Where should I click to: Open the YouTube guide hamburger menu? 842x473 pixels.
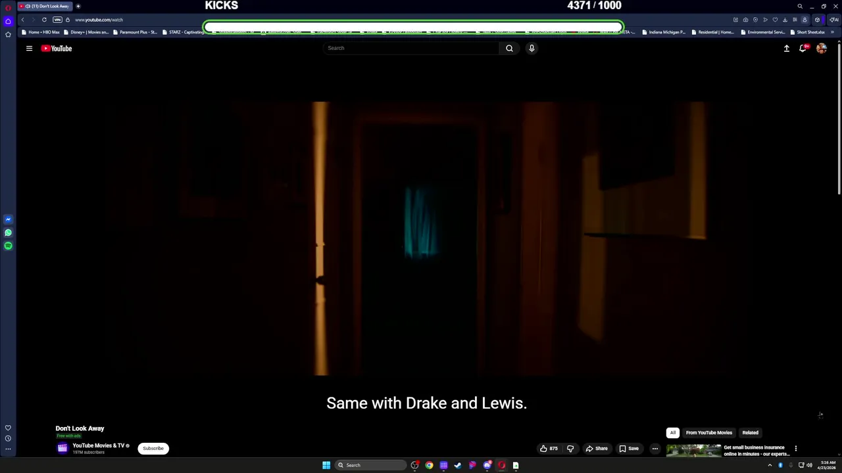point(29,48)
